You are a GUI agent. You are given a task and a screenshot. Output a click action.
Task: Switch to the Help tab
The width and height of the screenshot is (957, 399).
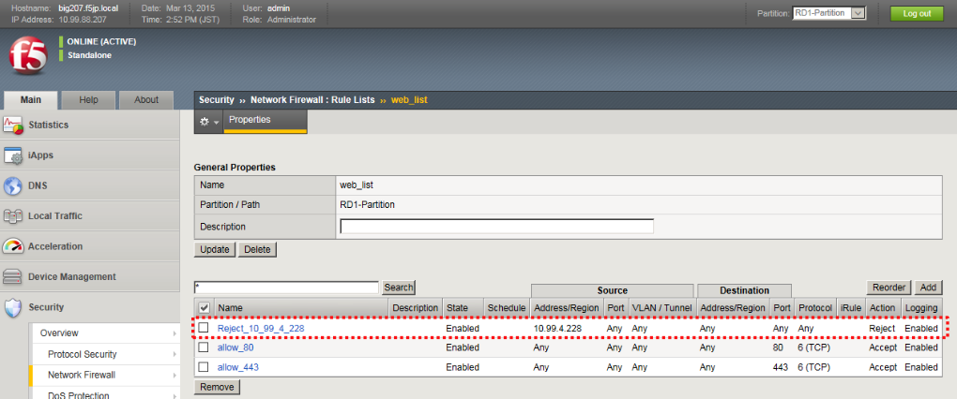tap(88, 100)
